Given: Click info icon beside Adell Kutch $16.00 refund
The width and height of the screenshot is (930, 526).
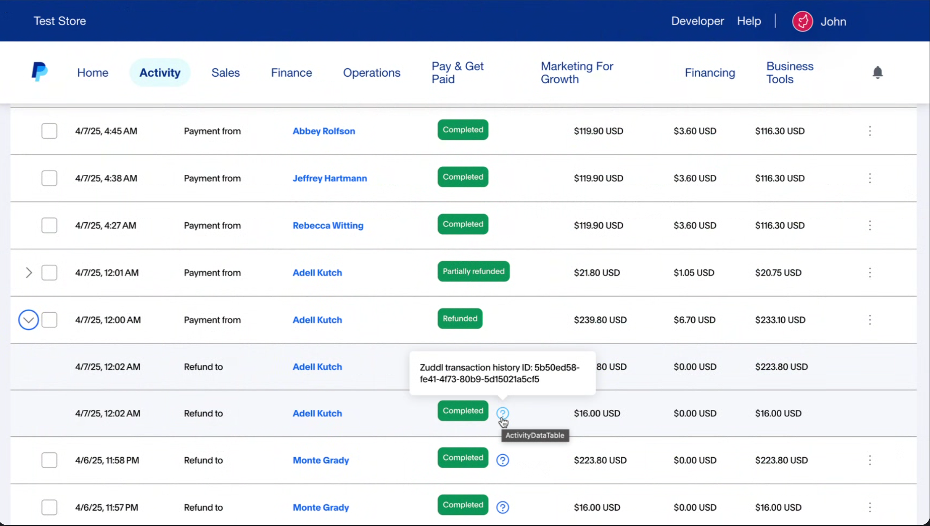Looking at the screenshot, I should click(502, 413).
